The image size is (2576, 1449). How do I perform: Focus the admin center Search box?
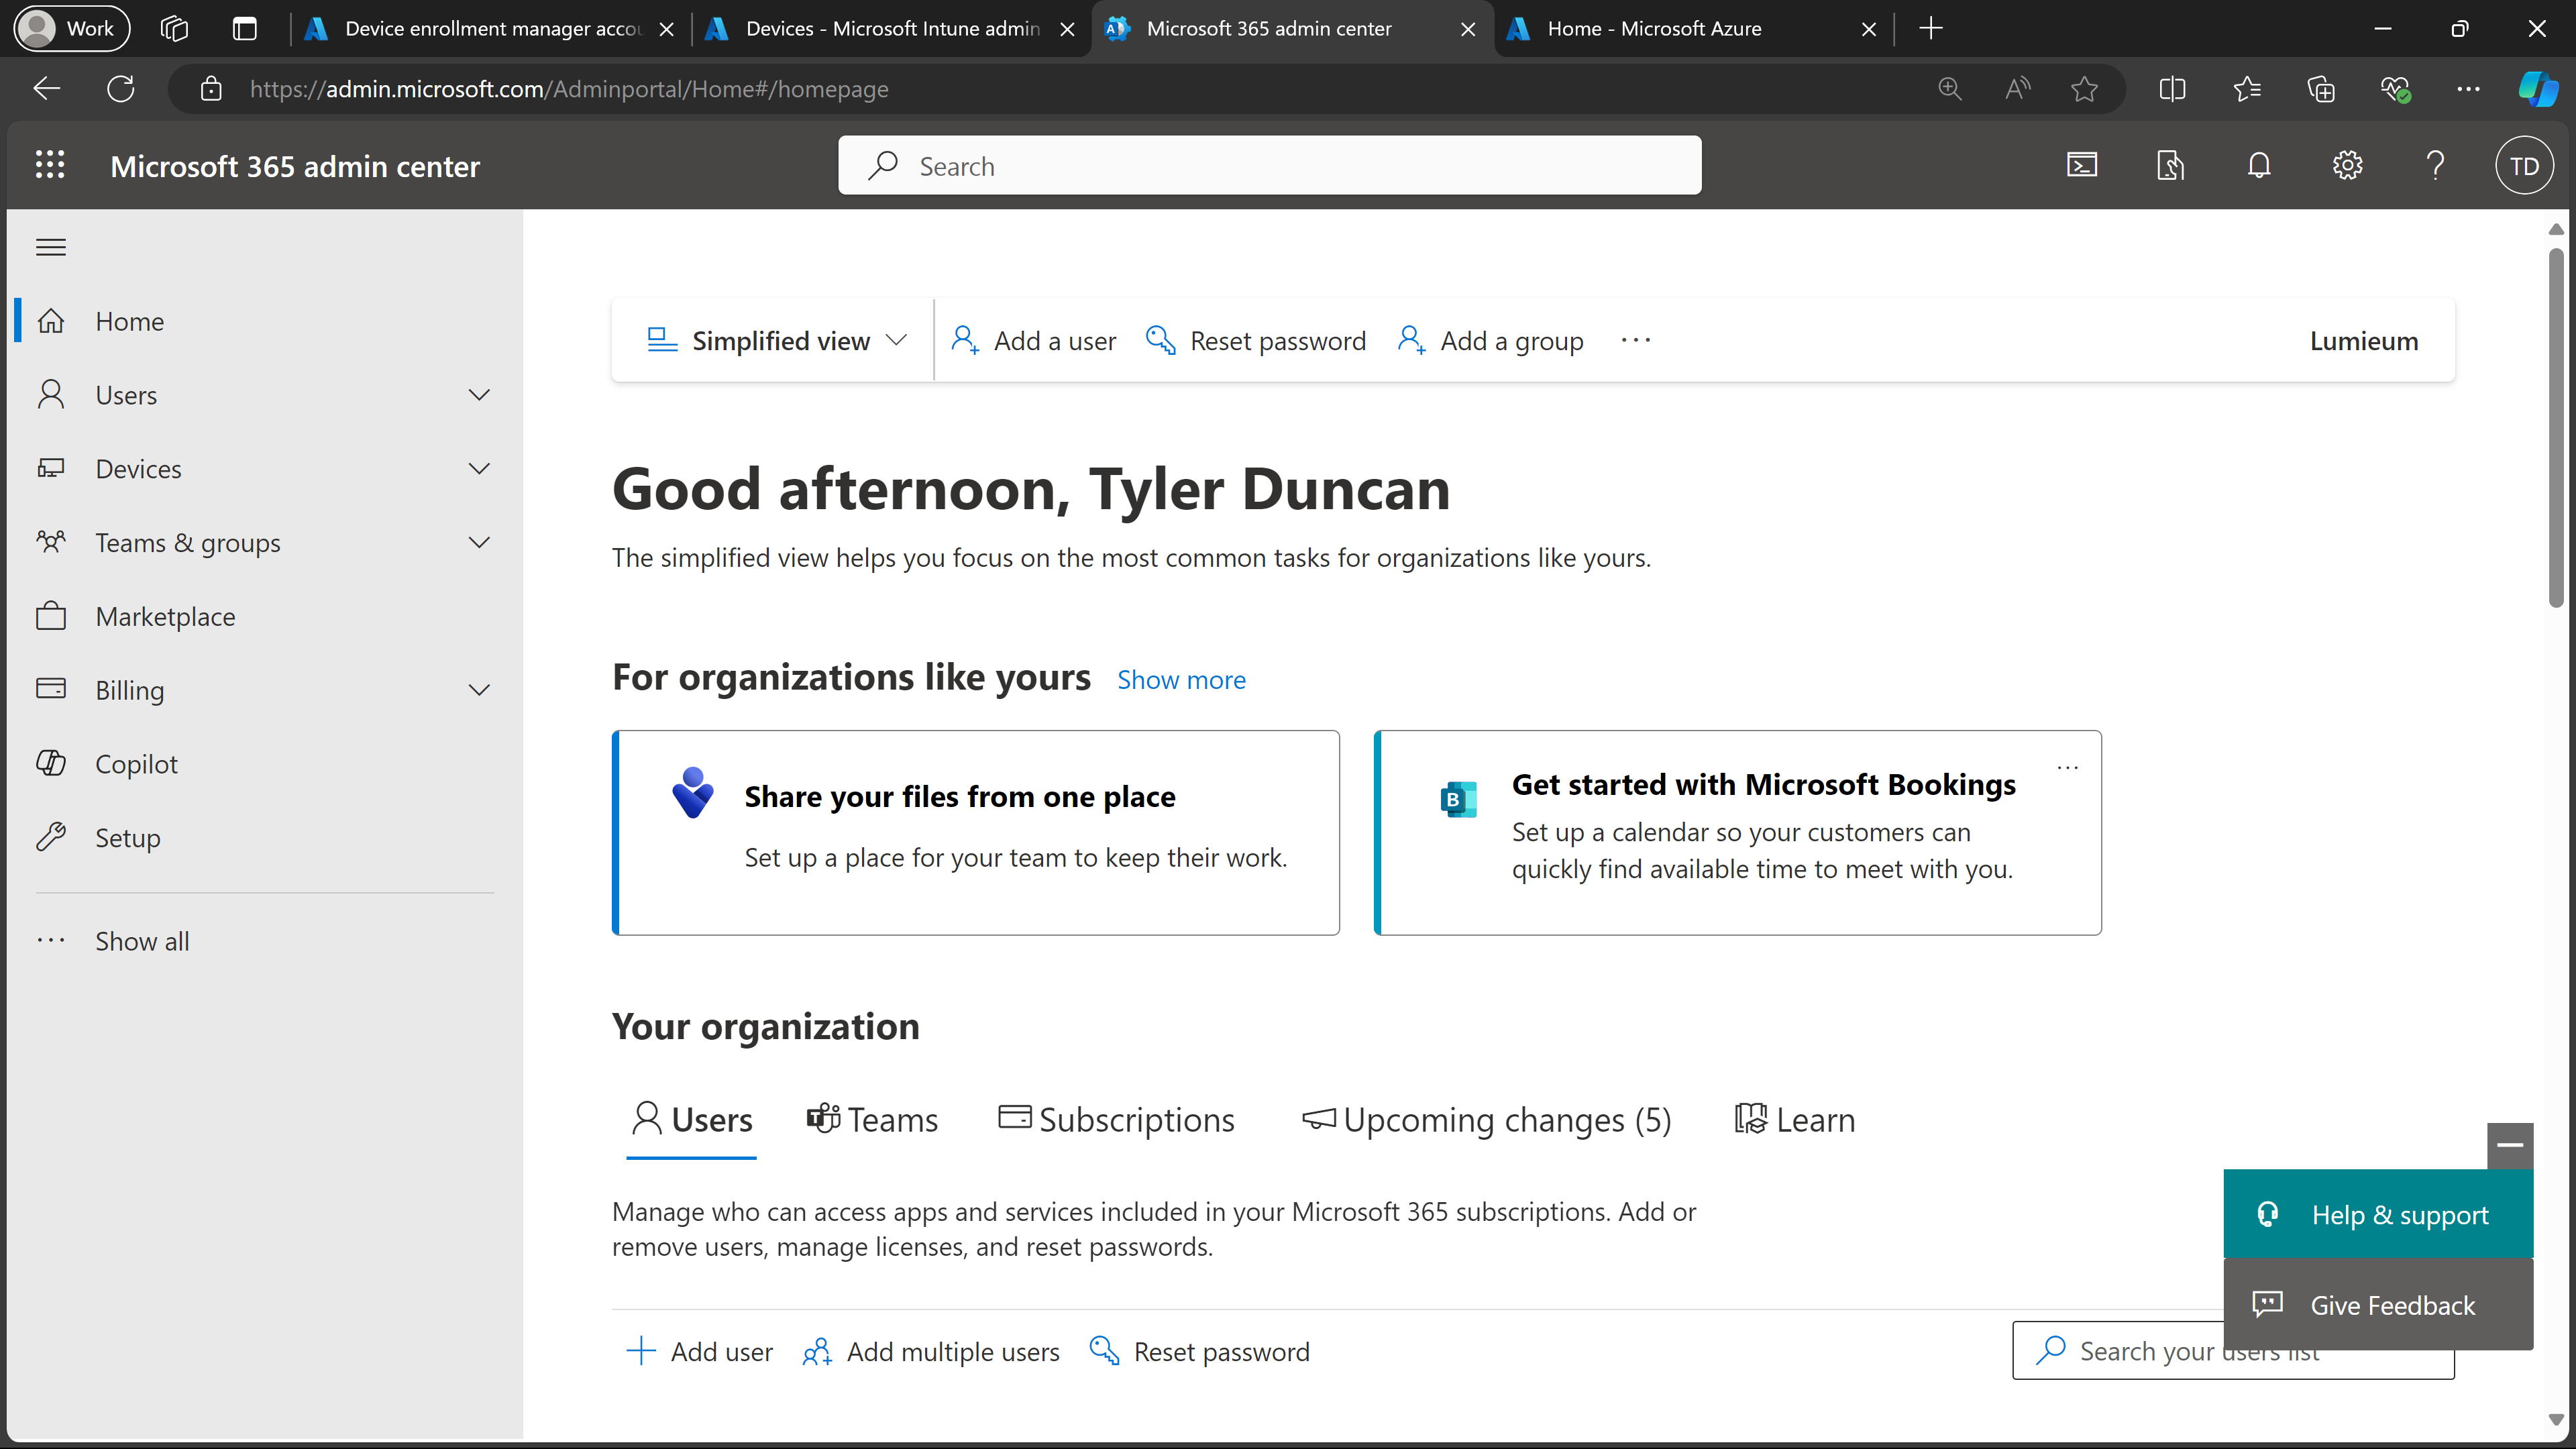point(1270,166)
